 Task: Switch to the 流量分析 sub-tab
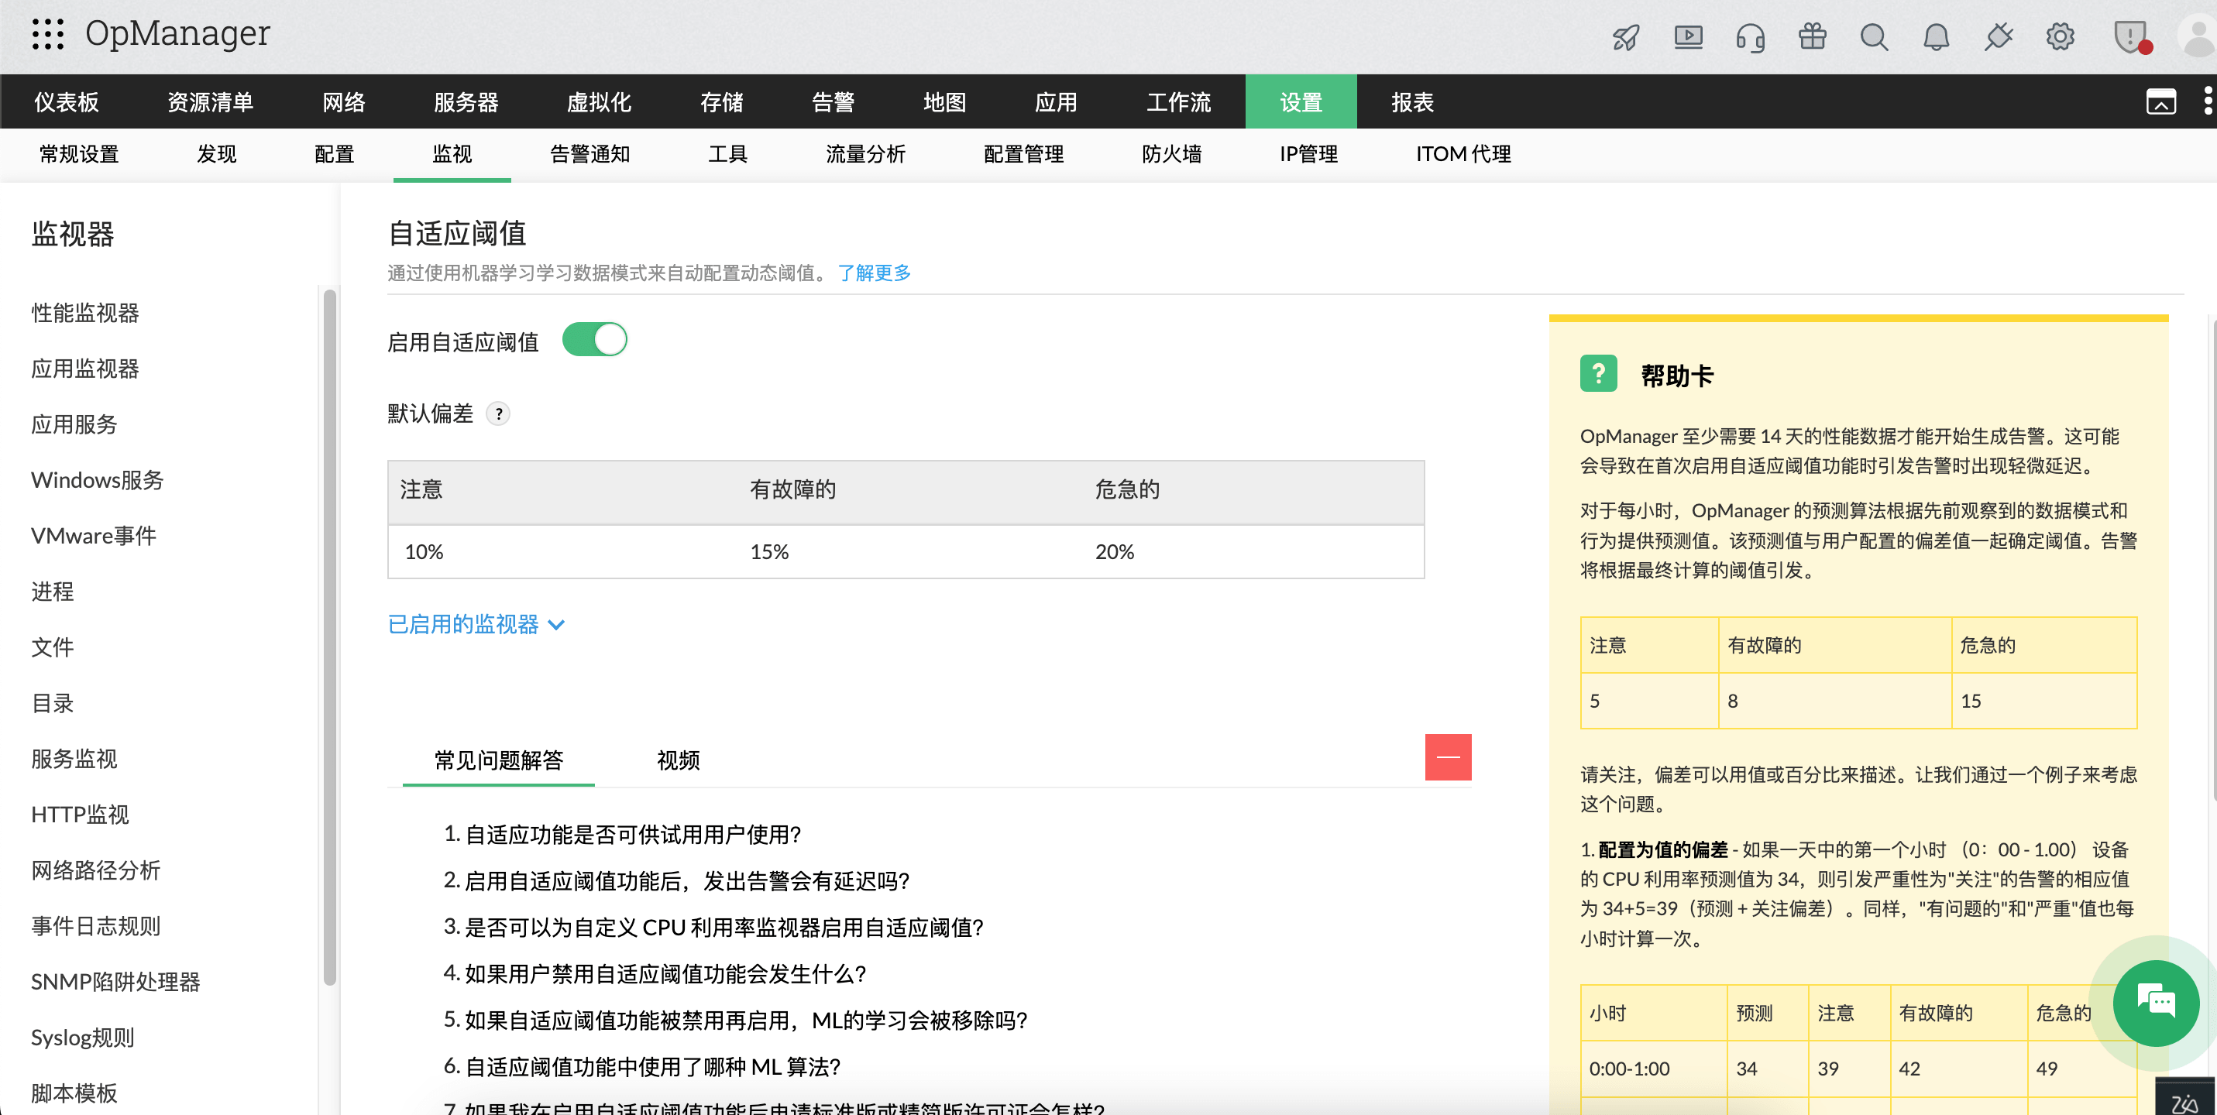pyautogui.click(x=866, y=154)
